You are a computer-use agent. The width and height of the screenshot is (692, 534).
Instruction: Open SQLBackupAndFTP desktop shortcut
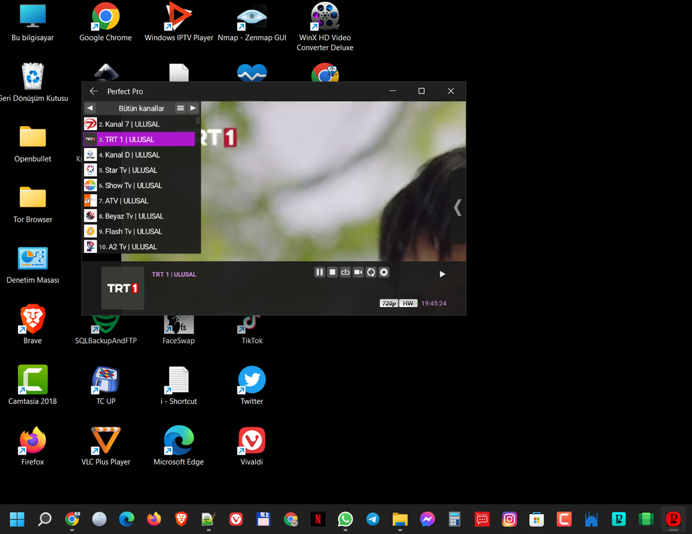[106, 330]
